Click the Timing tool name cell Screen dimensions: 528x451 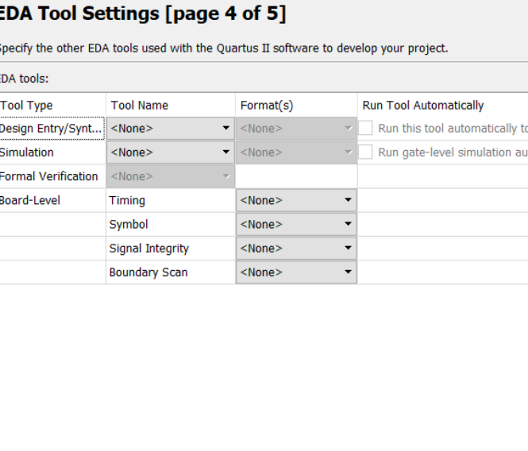pos(171,200)
